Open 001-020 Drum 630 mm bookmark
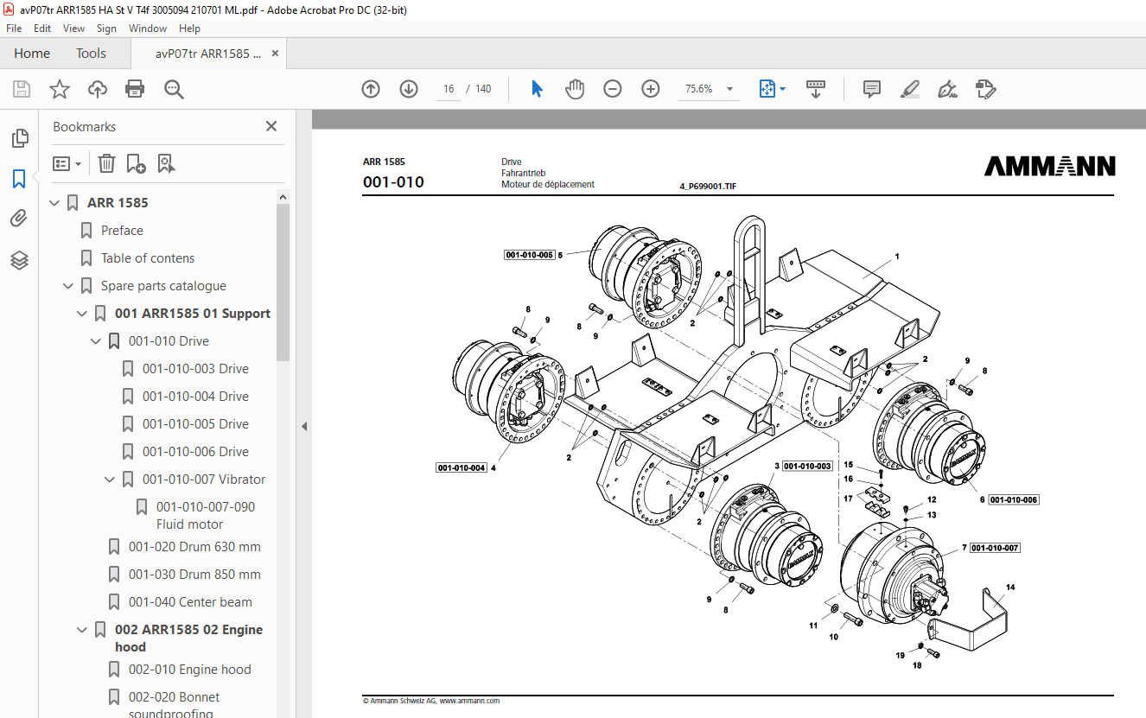1146x718 pixels. click(x=194, y=547)
